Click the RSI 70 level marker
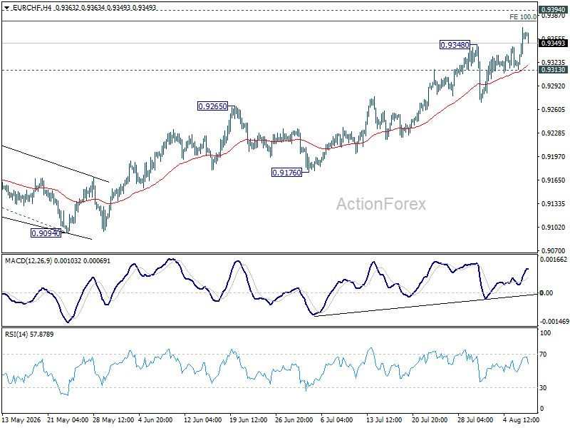The width and height of the screenshot is (570, 428). tap(543, 354)
